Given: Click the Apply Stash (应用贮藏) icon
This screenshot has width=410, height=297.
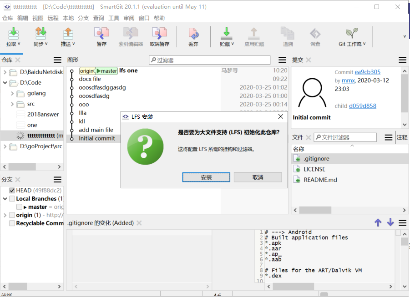Looking at the screenshot, I should (254, 34).
